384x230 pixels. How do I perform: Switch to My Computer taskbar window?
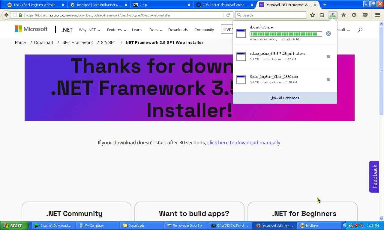(97, 226)
